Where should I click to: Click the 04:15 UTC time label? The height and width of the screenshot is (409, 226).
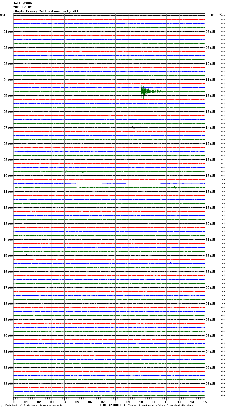[210, 352]
